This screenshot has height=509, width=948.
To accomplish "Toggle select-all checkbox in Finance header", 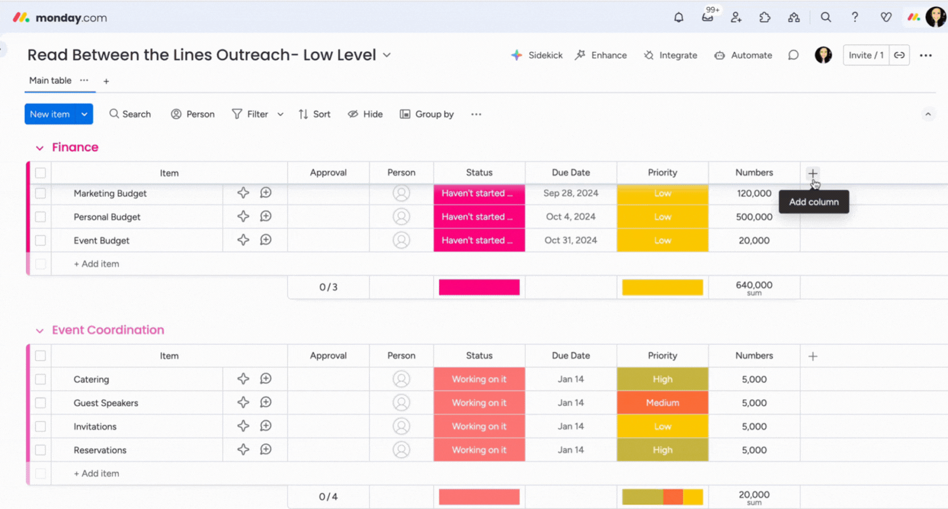I will (x=40, y=173).
